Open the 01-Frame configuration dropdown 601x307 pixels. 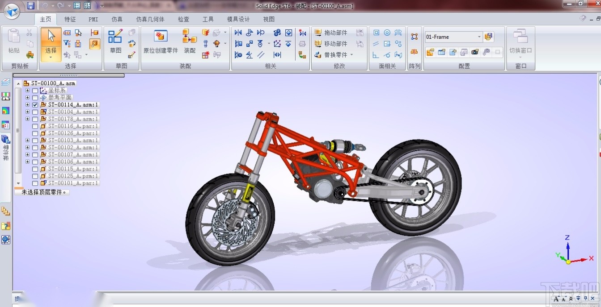[479, 37]
